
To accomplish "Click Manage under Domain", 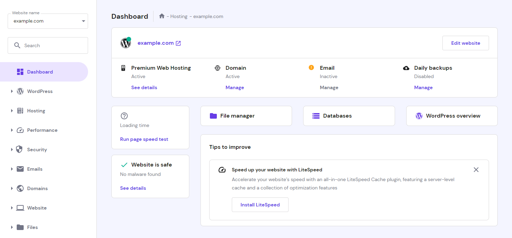I will [235, 87].
